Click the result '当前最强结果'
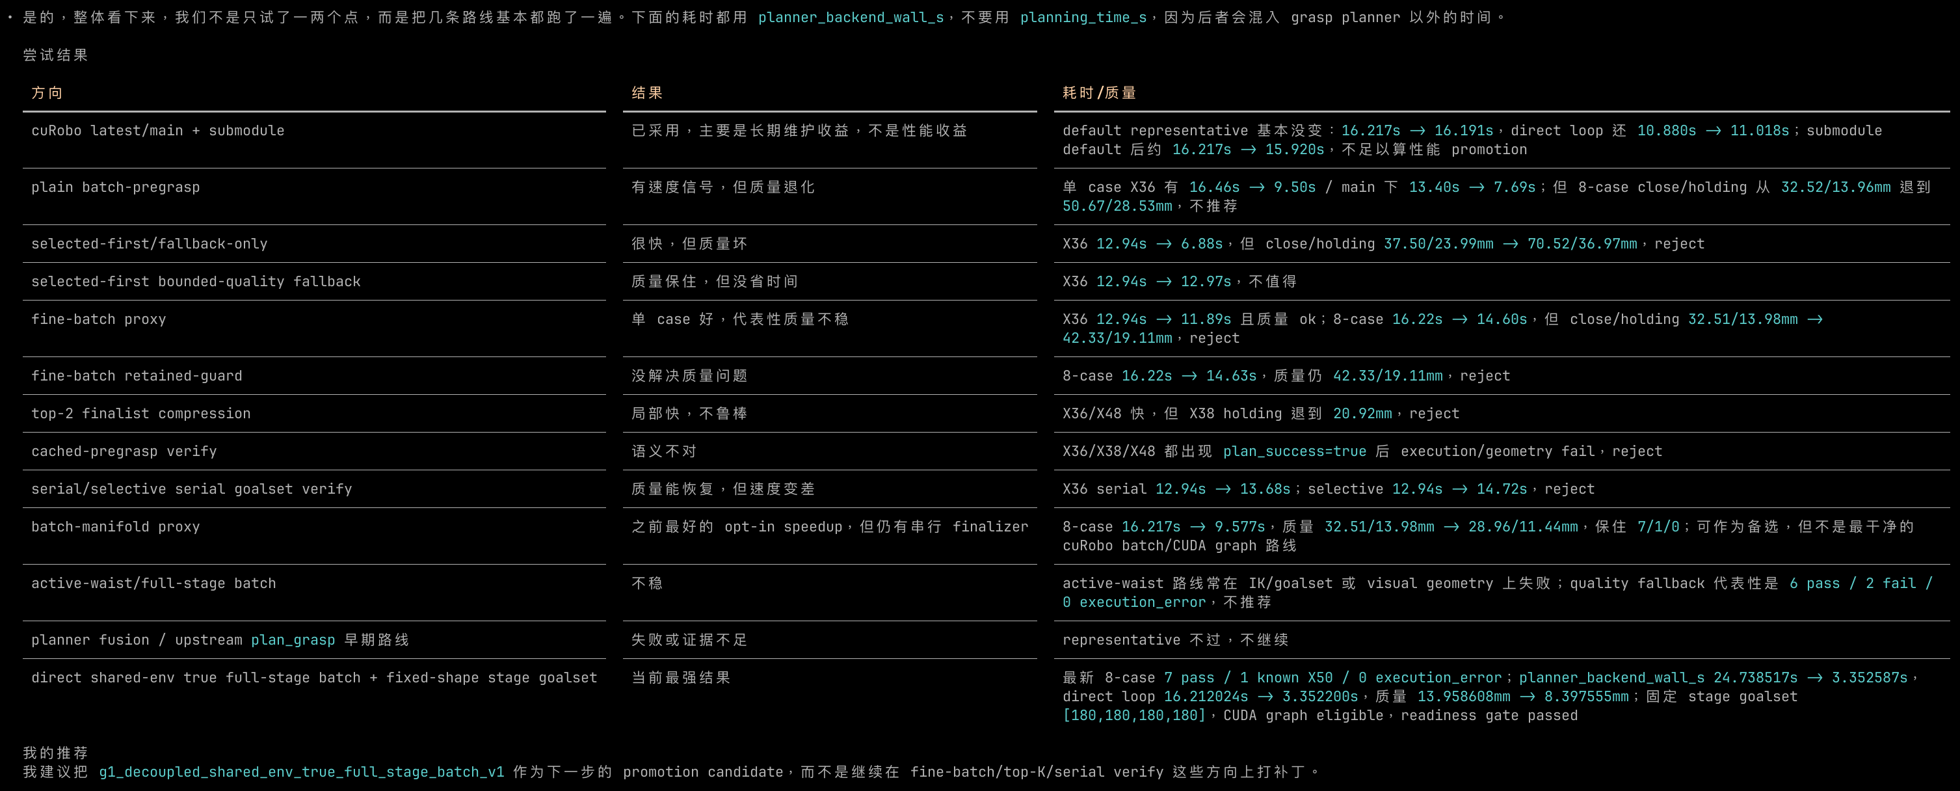The image size is (1960, 791). [681, 678]
